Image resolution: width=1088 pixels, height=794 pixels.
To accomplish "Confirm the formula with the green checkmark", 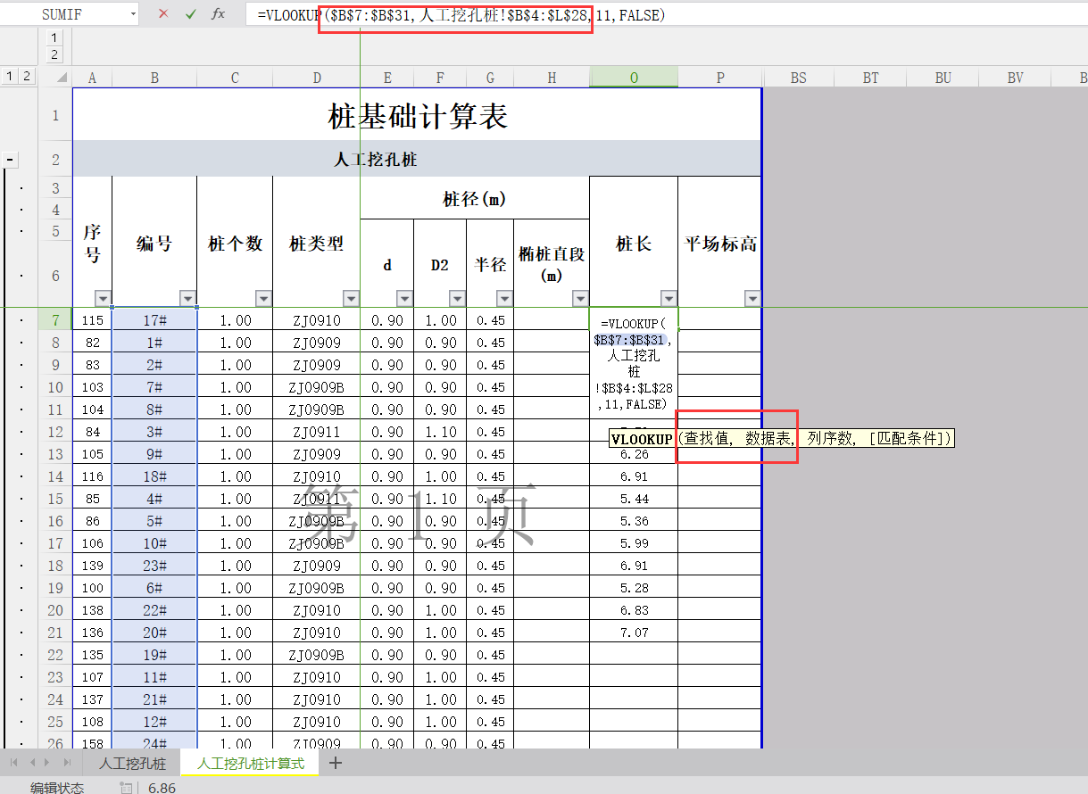I will pyautogui.click(x=190, y=14).
